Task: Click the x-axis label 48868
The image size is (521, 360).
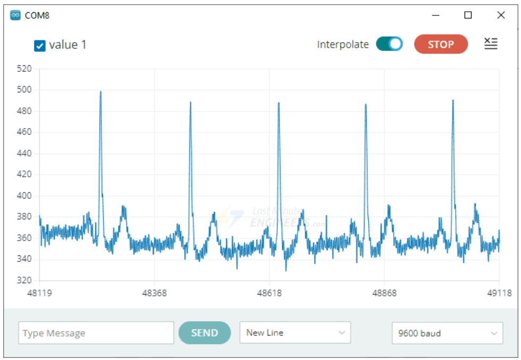Action: click(384, 293)
